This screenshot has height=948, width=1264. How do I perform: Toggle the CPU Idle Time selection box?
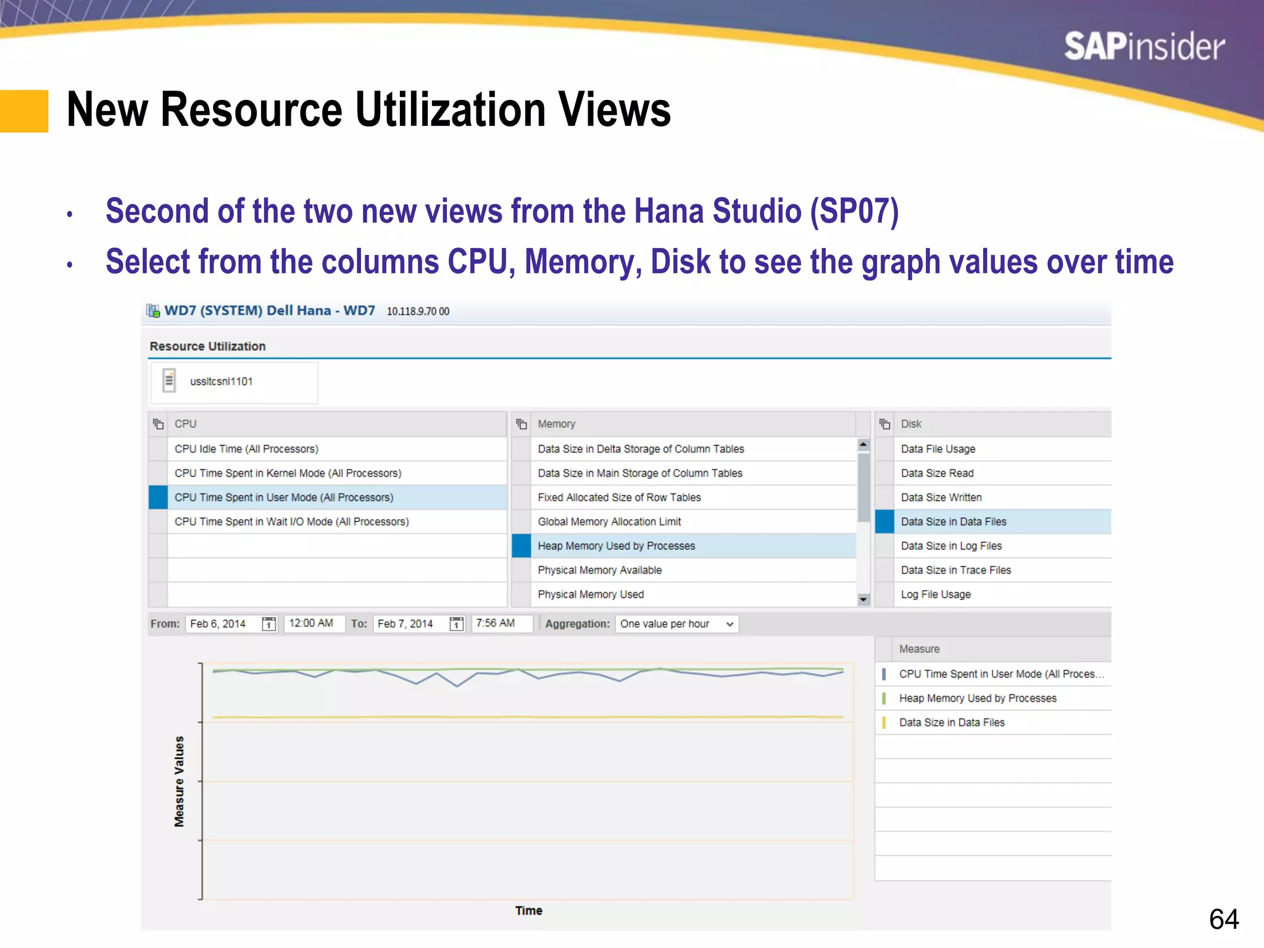click(158, 449)
